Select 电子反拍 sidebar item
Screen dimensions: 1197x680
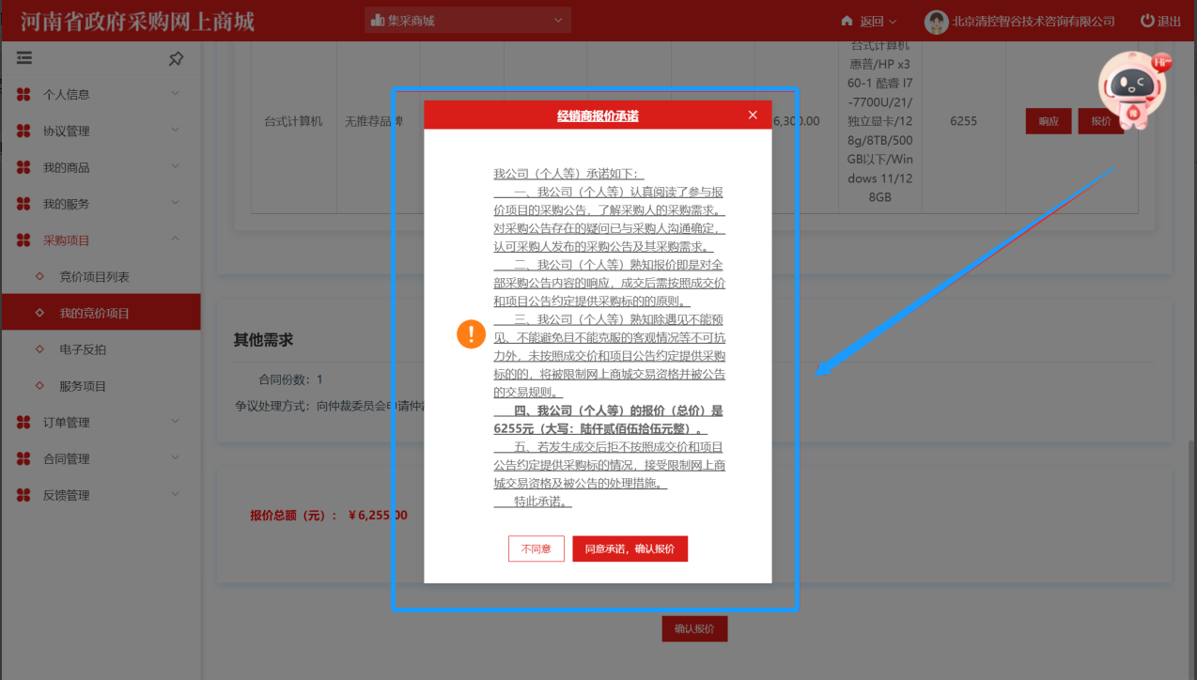click(83, 349)
